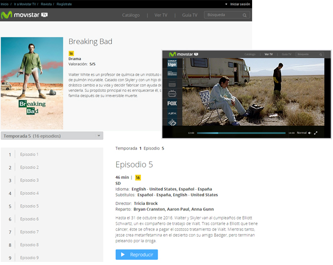The width and height of the screenshot is (333, 265).
Task: Click the Movistar logo inside the player window
Action: (183, 55)
